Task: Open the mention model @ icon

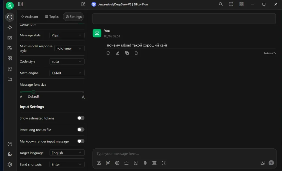Action: (x=108, y=163)
